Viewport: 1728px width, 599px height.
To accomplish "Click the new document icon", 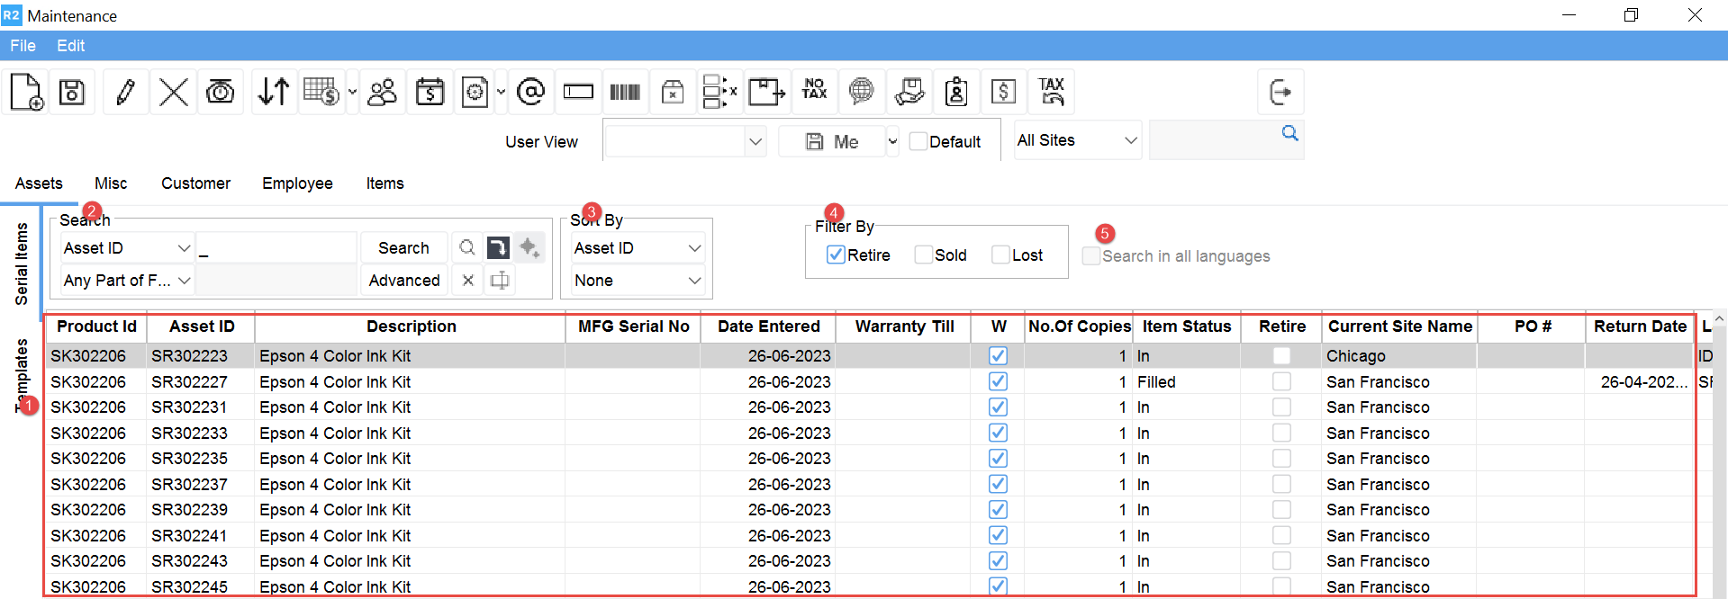I will (x=26, y=92).
